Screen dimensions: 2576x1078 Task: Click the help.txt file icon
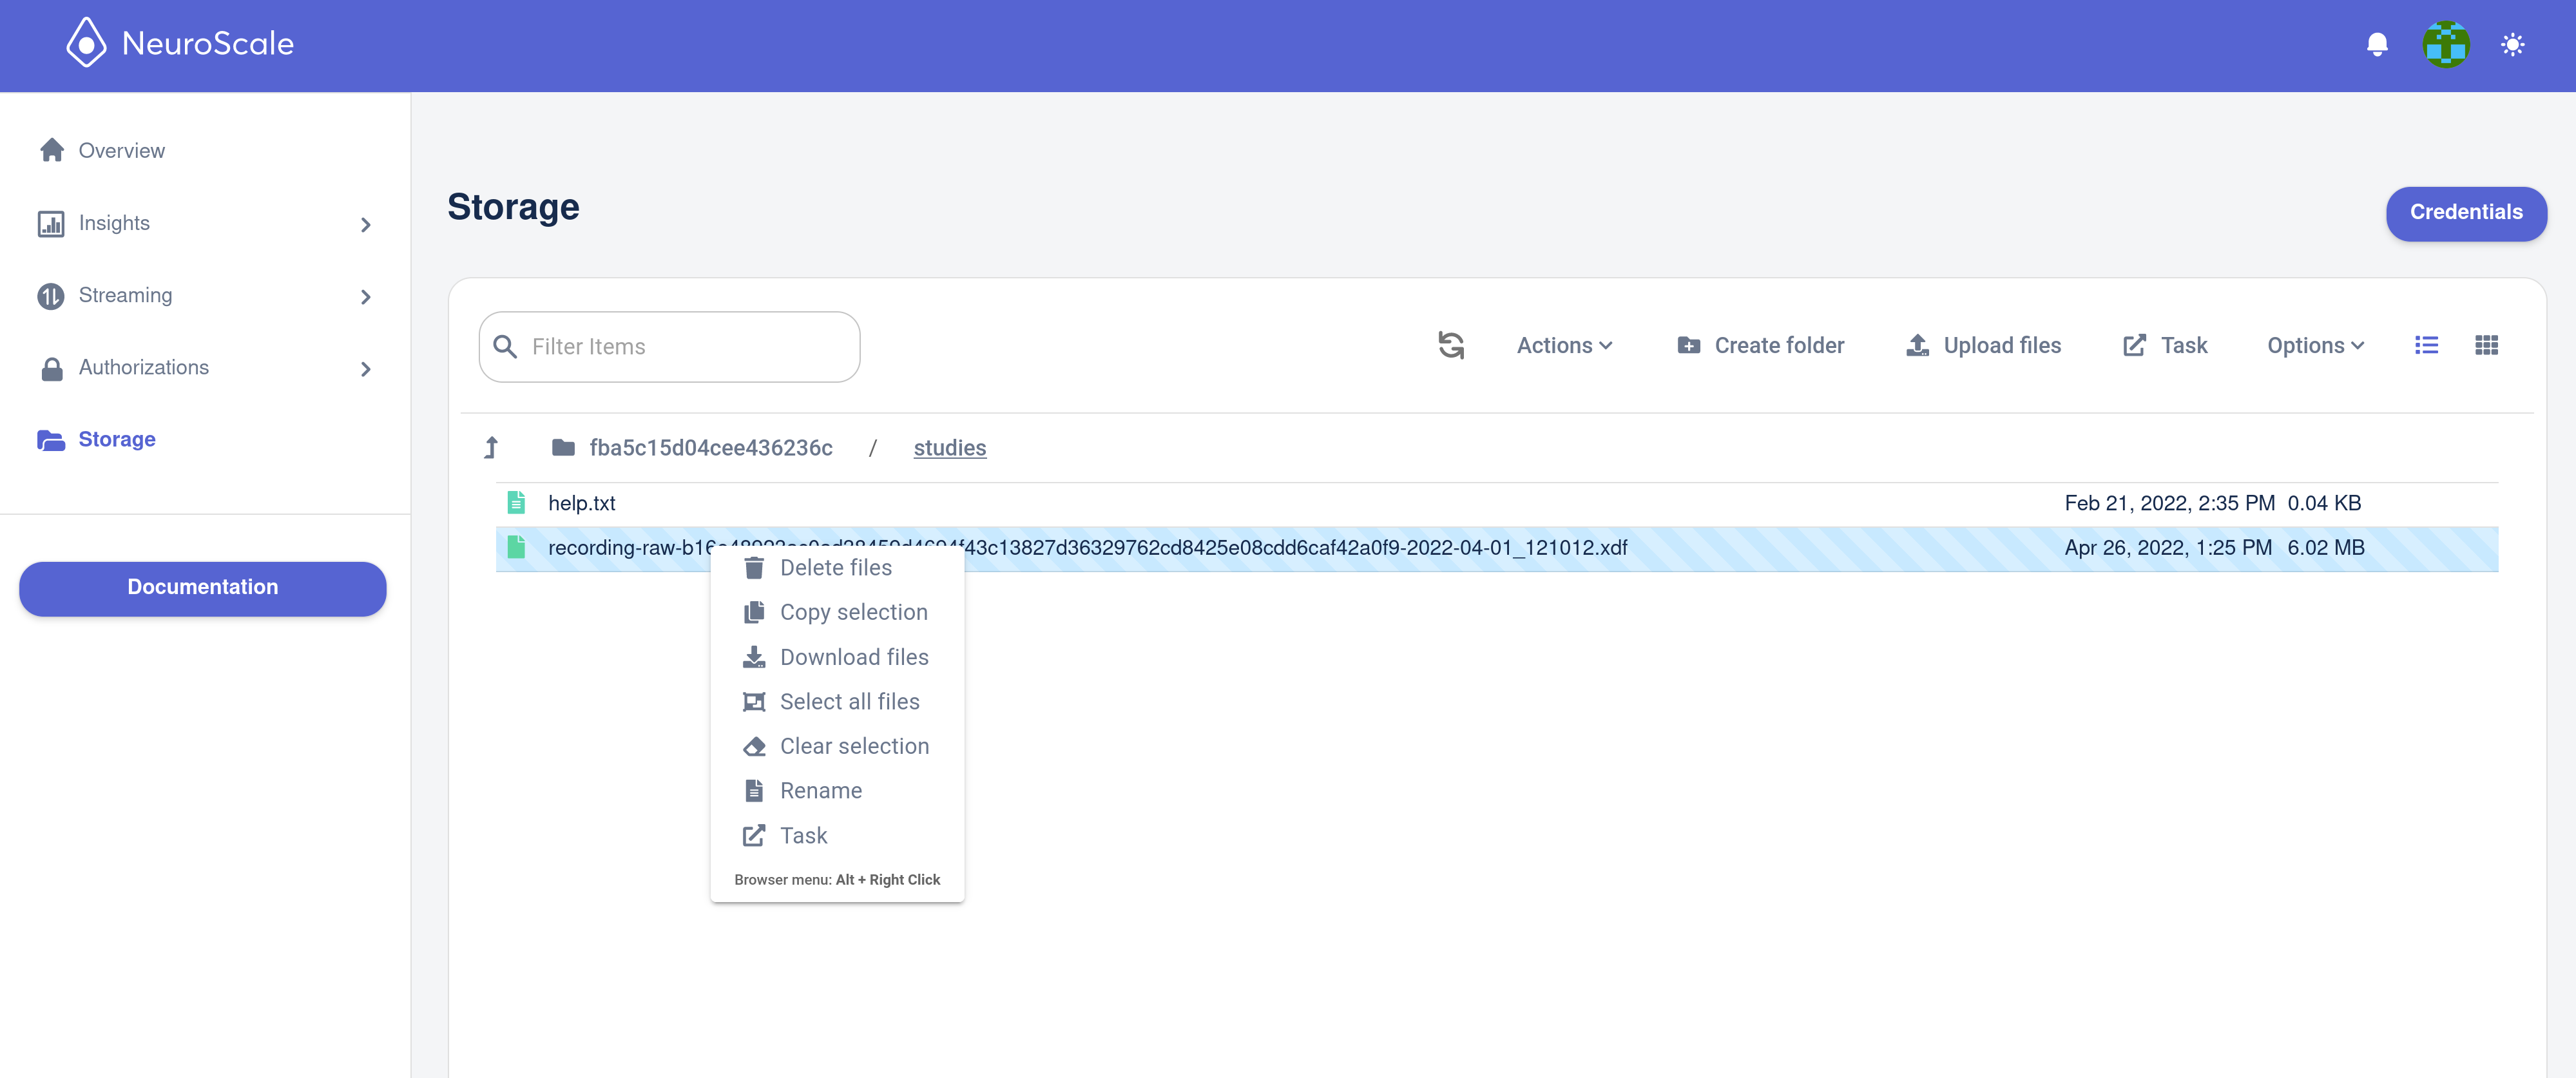pyautogui.click(x=516, y=503)
